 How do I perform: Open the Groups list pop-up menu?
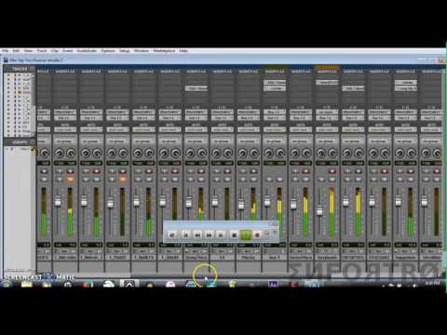33,141
